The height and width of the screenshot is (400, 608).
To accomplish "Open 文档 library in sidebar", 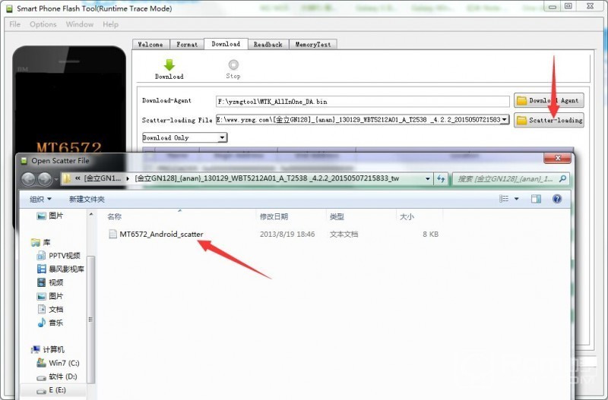I will tap(50, 309).
